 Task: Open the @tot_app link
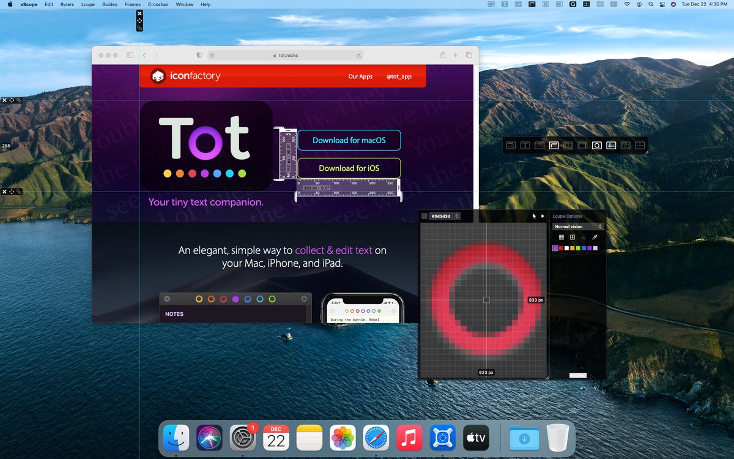tap(399, 76)
